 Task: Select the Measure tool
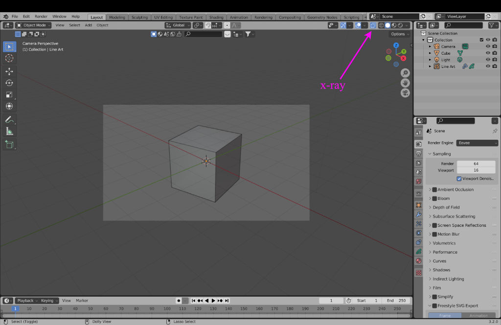click(x=9, y=131)
